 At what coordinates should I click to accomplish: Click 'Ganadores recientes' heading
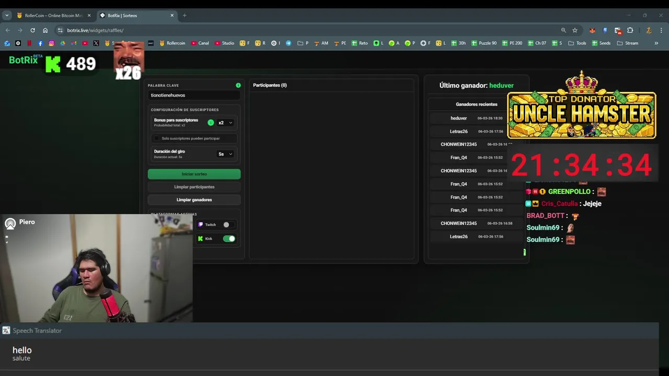coord(477,104)
